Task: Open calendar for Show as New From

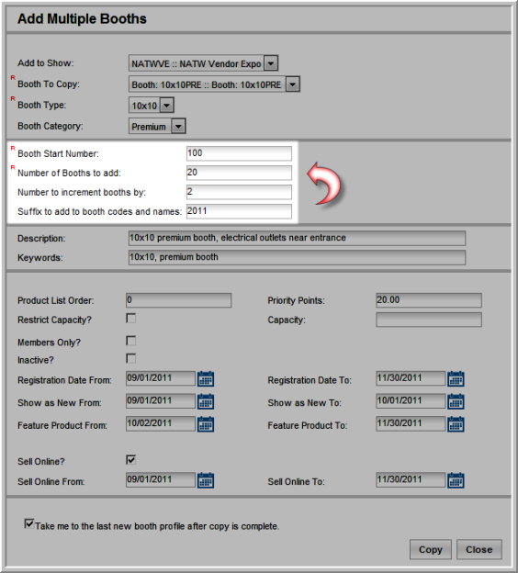Action: 206,401
